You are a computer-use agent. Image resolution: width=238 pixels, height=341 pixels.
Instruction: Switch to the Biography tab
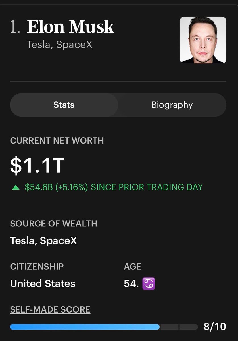click(172, 105)
